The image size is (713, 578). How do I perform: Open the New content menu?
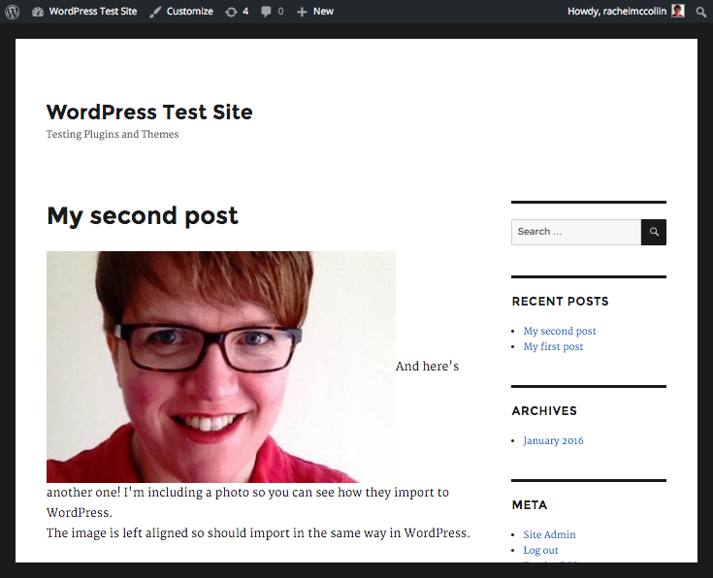pyautogui.click(x=323, y=12)
